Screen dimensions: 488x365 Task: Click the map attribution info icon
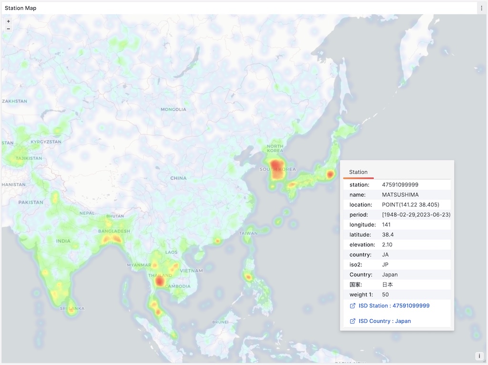point(479,355)
